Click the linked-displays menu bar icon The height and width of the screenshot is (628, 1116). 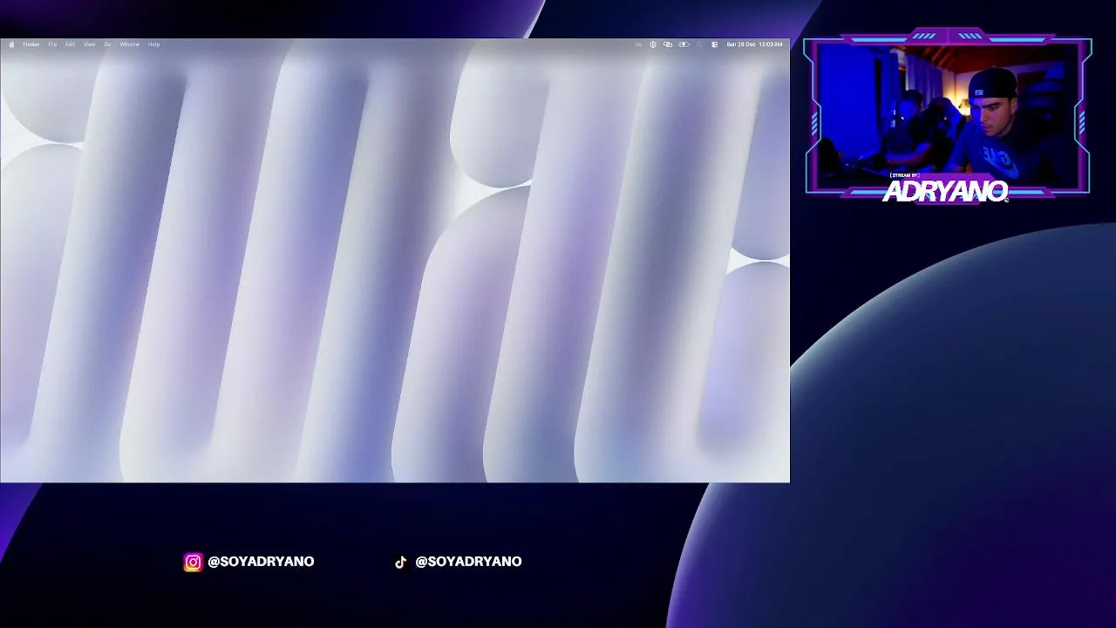tap(668, 44)
